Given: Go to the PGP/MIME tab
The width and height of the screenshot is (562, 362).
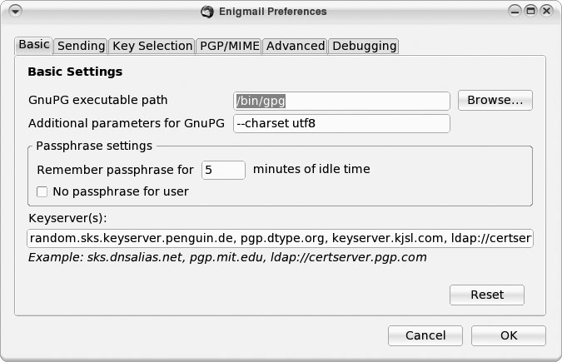Looking at the screenshot, I should (x=229, y=46).
